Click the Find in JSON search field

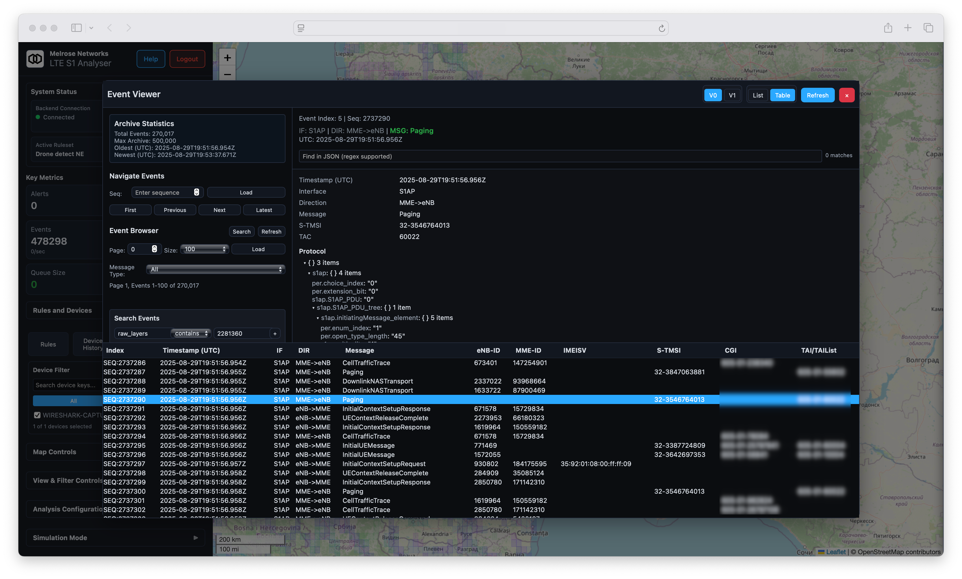click(x=560, y=156)
